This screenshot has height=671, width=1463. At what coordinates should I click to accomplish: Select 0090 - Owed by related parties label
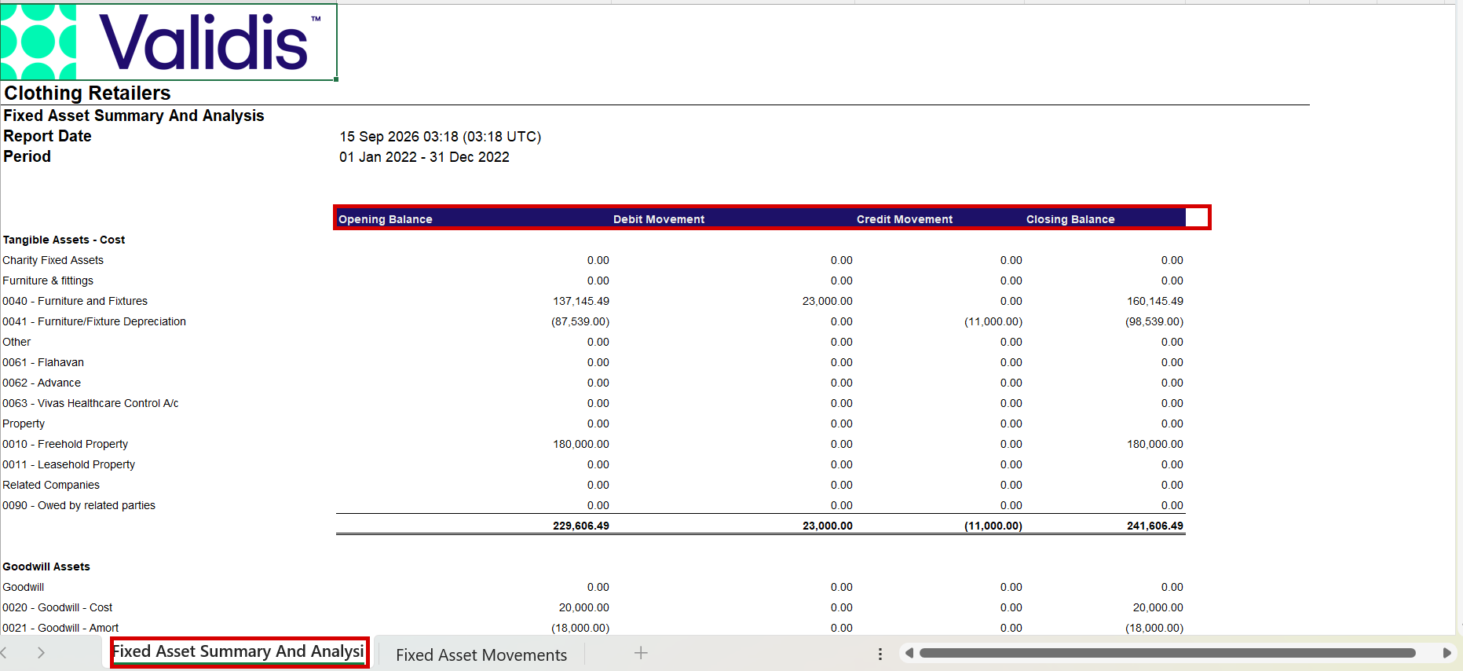coord(79,505)
